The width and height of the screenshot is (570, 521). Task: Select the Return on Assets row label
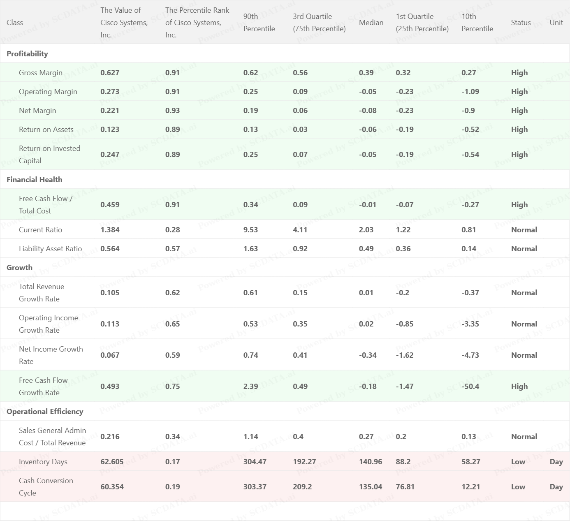click(46, 130)
